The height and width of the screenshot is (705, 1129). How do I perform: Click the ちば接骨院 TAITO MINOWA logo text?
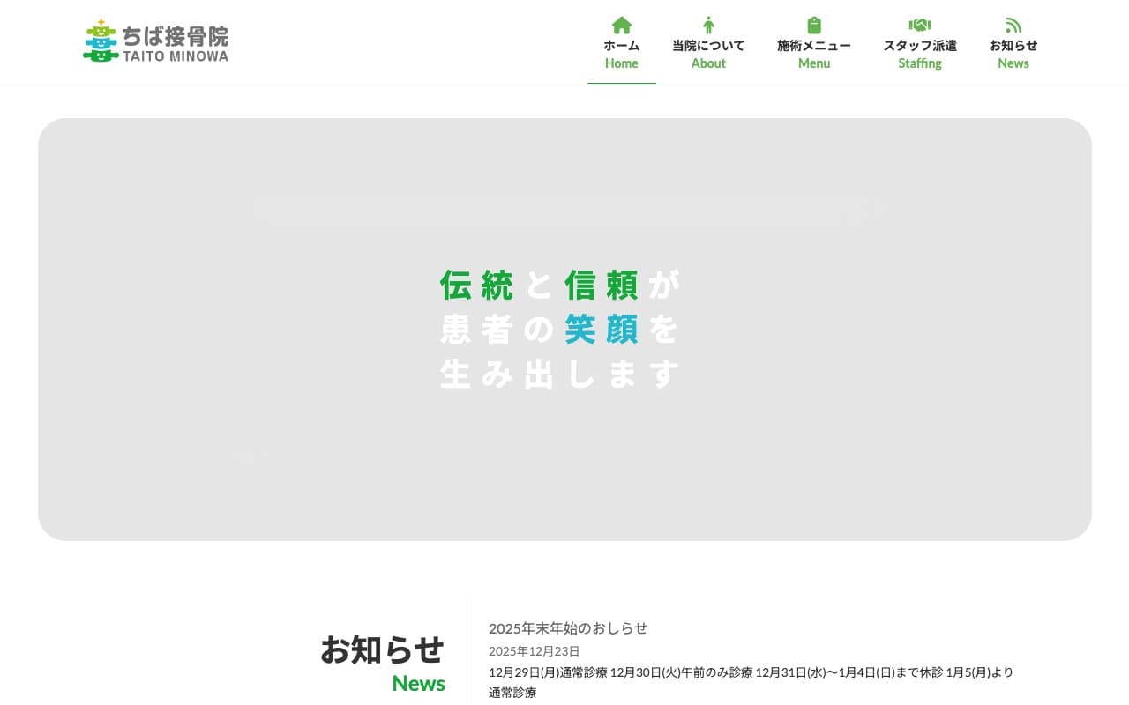pos(175,43)
